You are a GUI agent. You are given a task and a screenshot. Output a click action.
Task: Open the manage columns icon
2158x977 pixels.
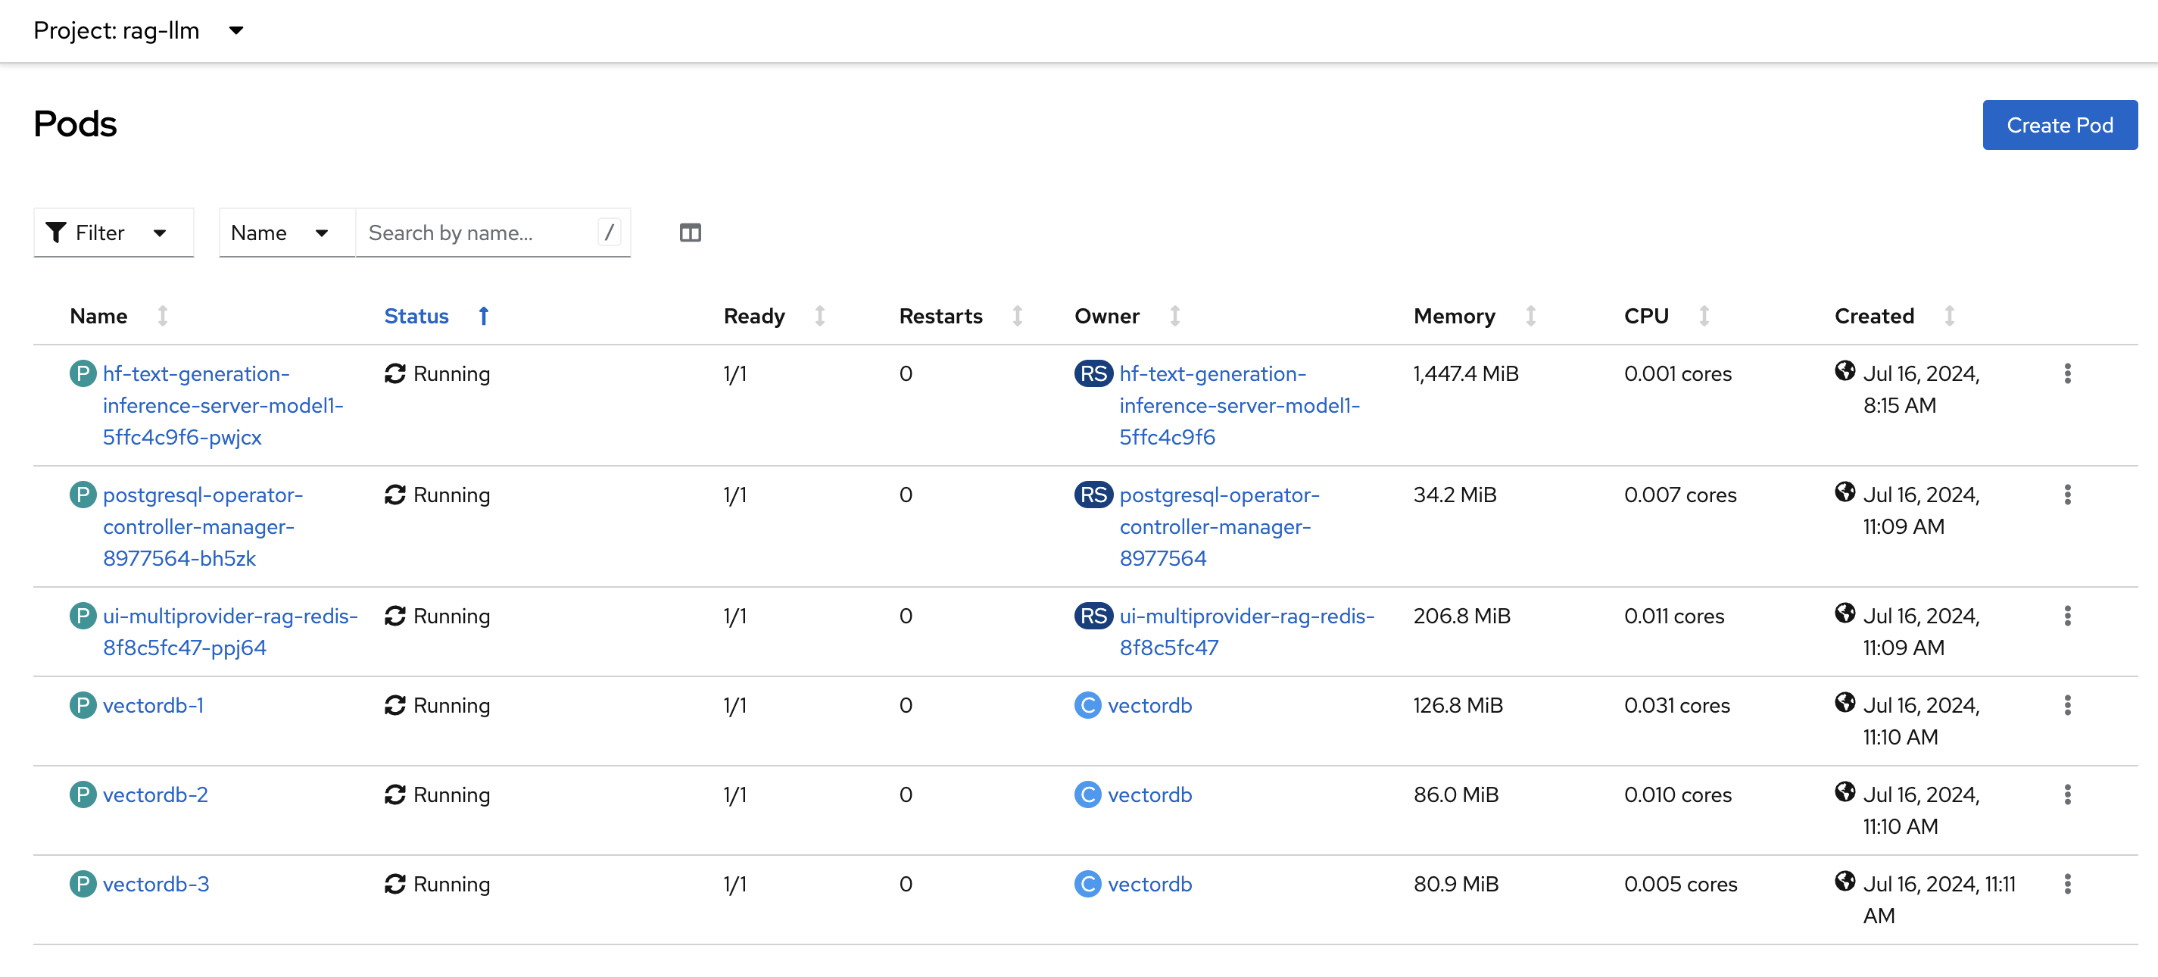[x=690, y=232]
